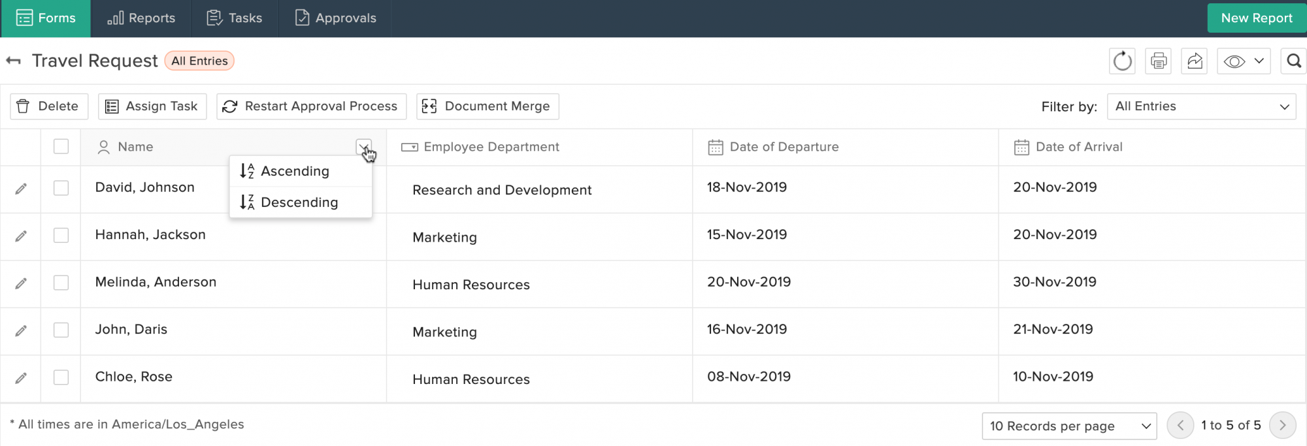The image size is (1307, 446).
Task: Click the Assign Task button
Action: pos(152,106)
